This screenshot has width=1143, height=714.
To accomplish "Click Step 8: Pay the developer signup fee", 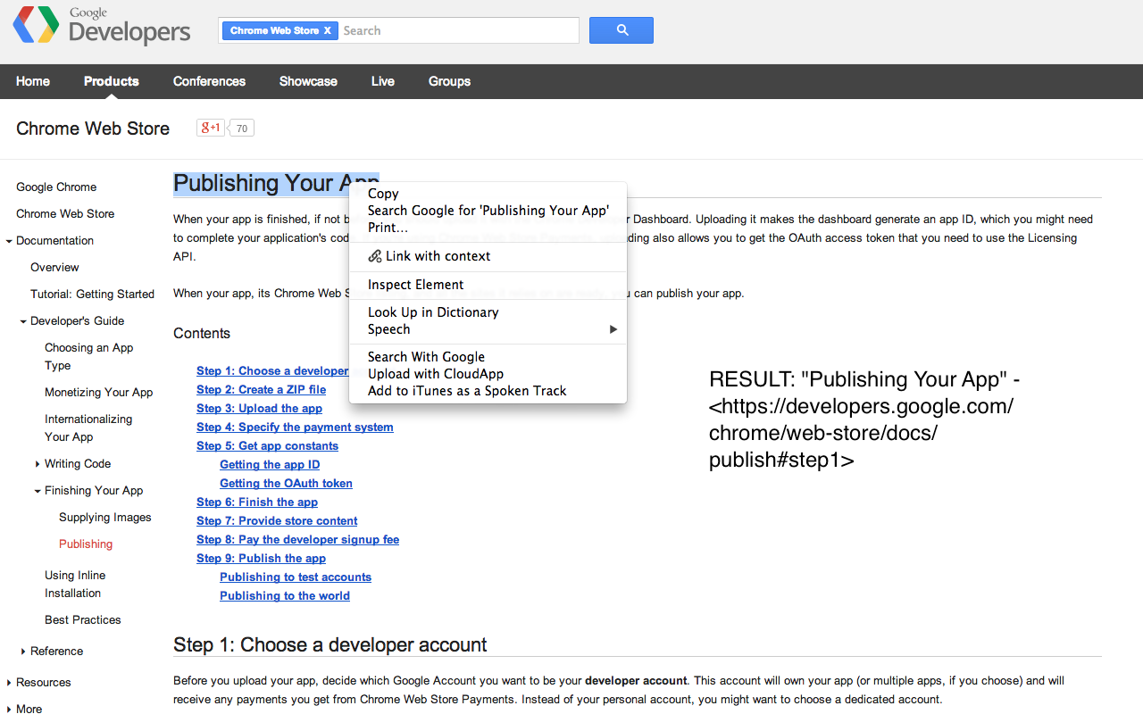I will tap(297, 540).
